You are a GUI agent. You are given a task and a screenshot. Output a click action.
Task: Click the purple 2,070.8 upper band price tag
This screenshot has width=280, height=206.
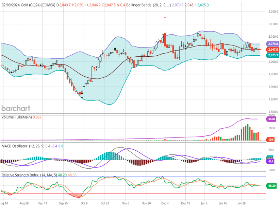coord(273,44)
